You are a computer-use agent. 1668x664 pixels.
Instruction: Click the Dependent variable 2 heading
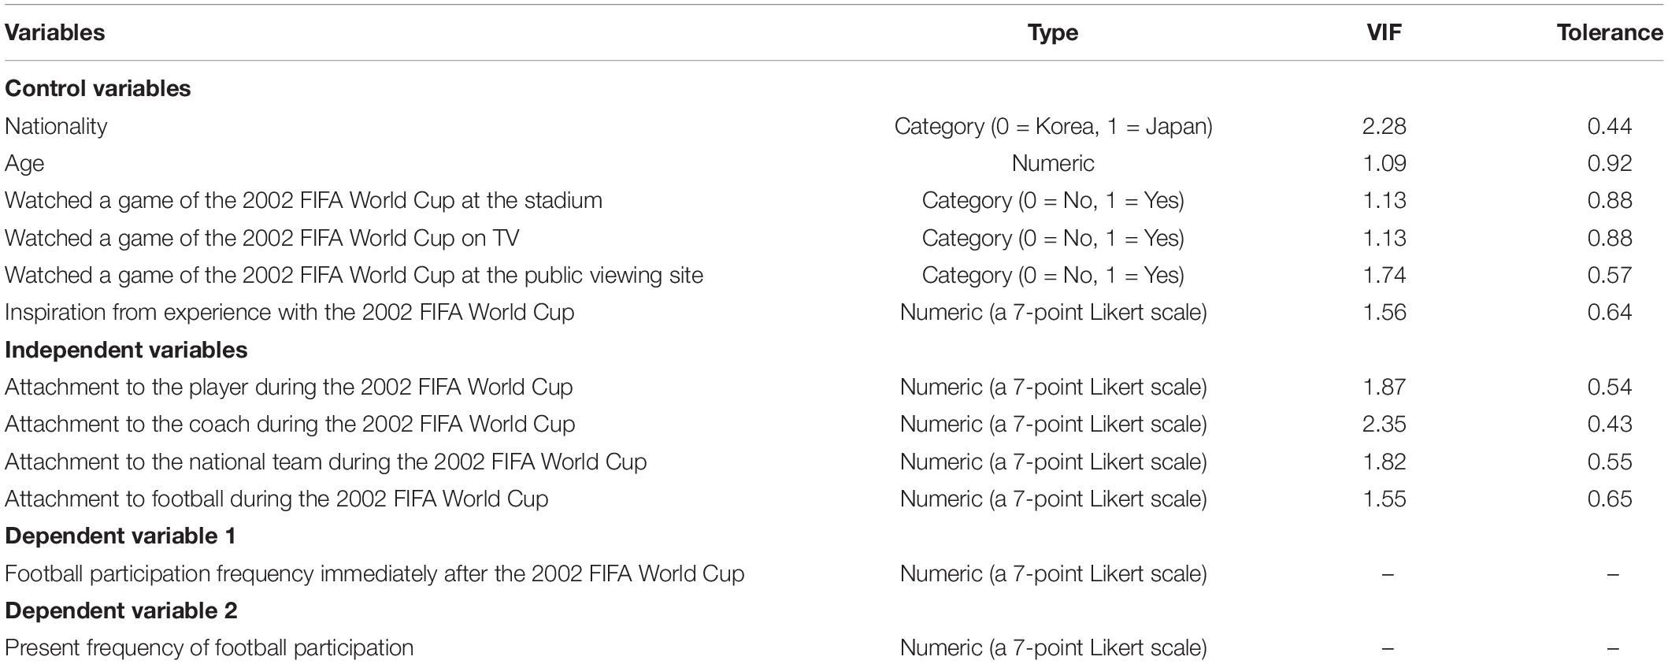coord(121,610)
